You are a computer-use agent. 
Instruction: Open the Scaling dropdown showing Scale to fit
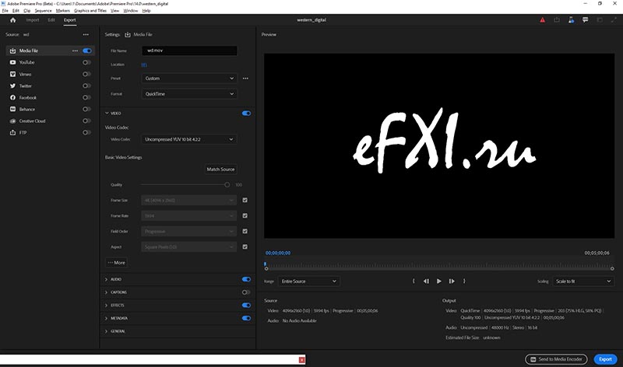583,281
